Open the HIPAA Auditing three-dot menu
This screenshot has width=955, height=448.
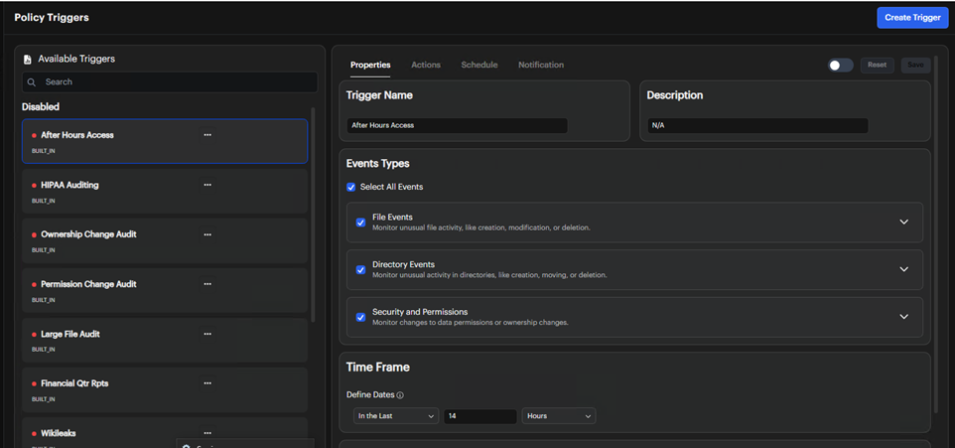click(x=207, y=185)
